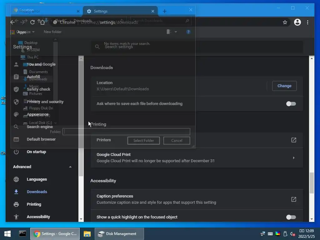The height and width of the screenshot is (240, 320).
Task: Click the Default browser icon in sidebar
Action: tap(16, 139)
